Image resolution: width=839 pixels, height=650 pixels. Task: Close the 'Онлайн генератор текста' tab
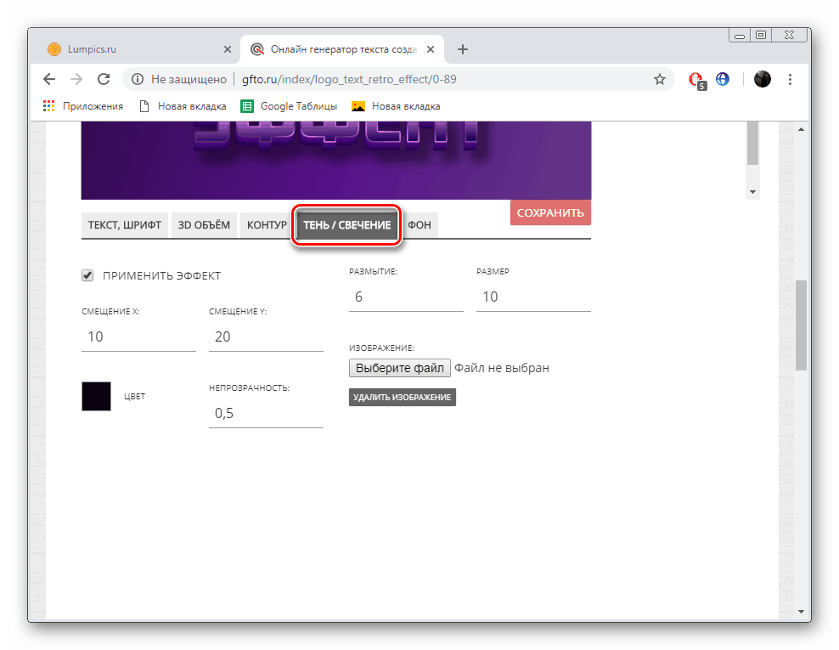click(431, 49)
